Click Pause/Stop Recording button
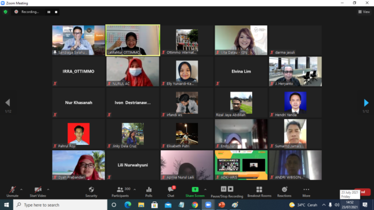Image resolution: width=374 pixels, height=210 pixels. [227, 192]
